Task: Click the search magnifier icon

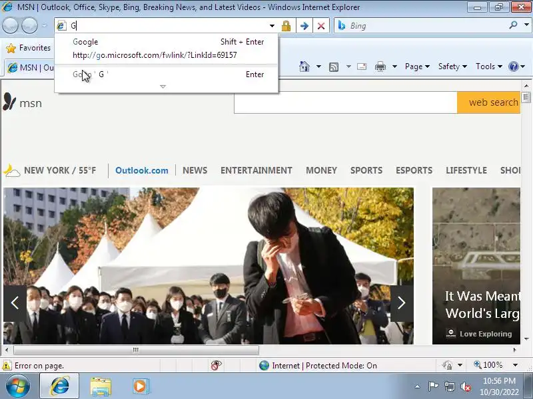Action: pos(513,25)
